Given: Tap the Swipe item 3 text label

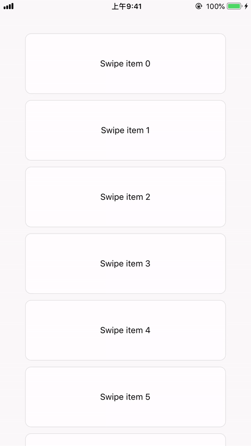Looking at the screenshot, I should tap(125, 263).
